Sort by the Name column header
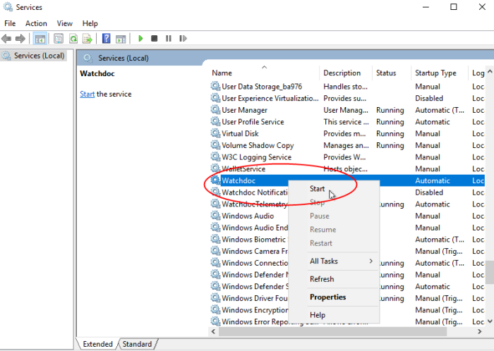The image size is (494, 351). [222, 73]
